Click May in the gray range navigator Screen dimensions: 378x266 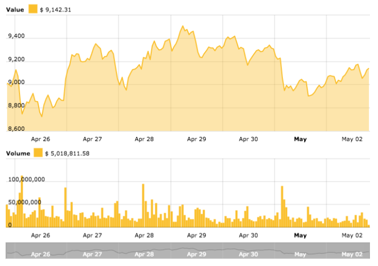click(301, 254)
